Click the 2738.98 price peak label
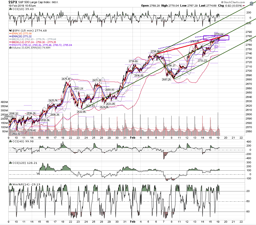Image resolution: width=256 pixels, height=225 pixels. pos(155,51)
